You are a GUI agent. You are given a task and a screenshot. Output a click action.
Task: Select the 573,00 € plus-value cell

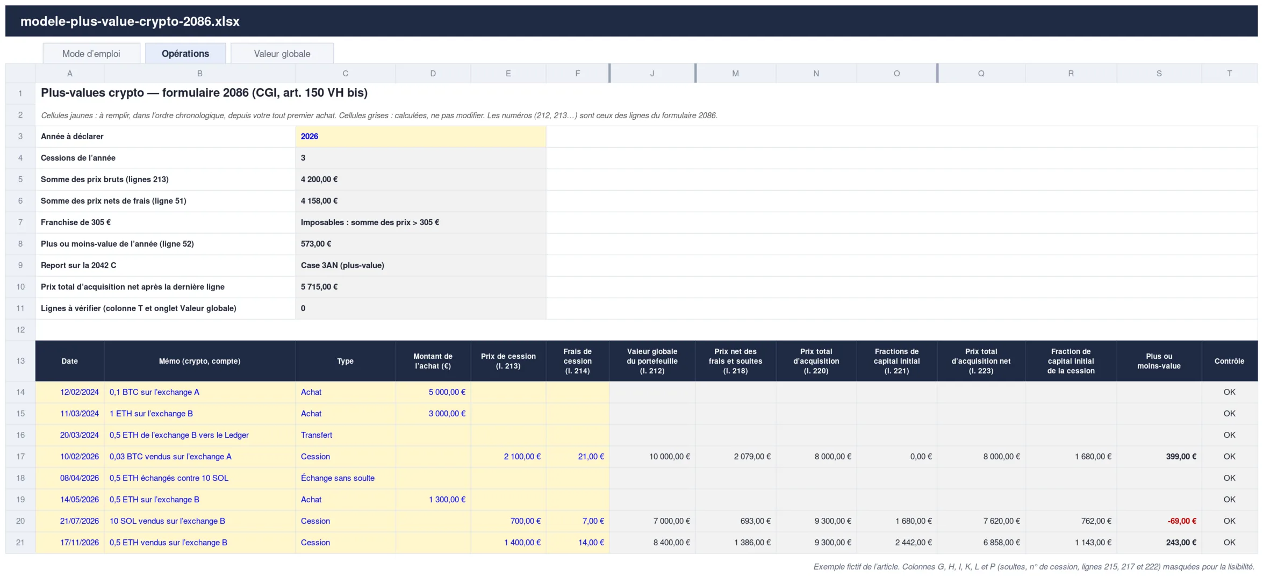421,244
